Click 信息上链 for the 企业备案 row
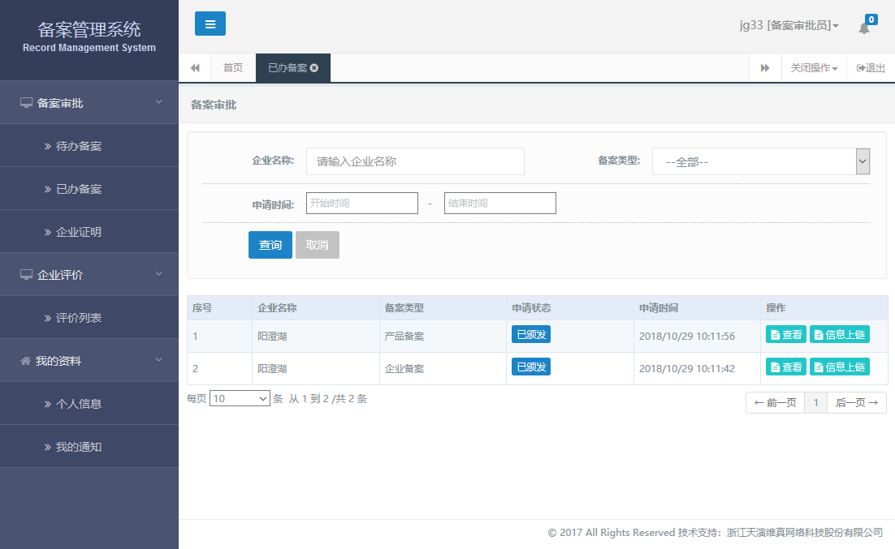Viewport: 895px width, 549px height. pos(839,367)
